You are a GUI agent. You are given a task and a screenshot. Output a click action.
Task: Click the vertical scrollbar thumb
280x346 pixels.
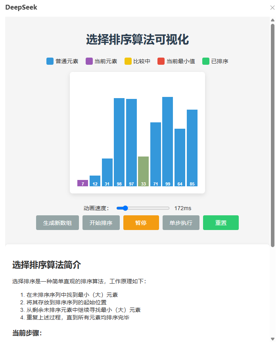tap(272, 135)
